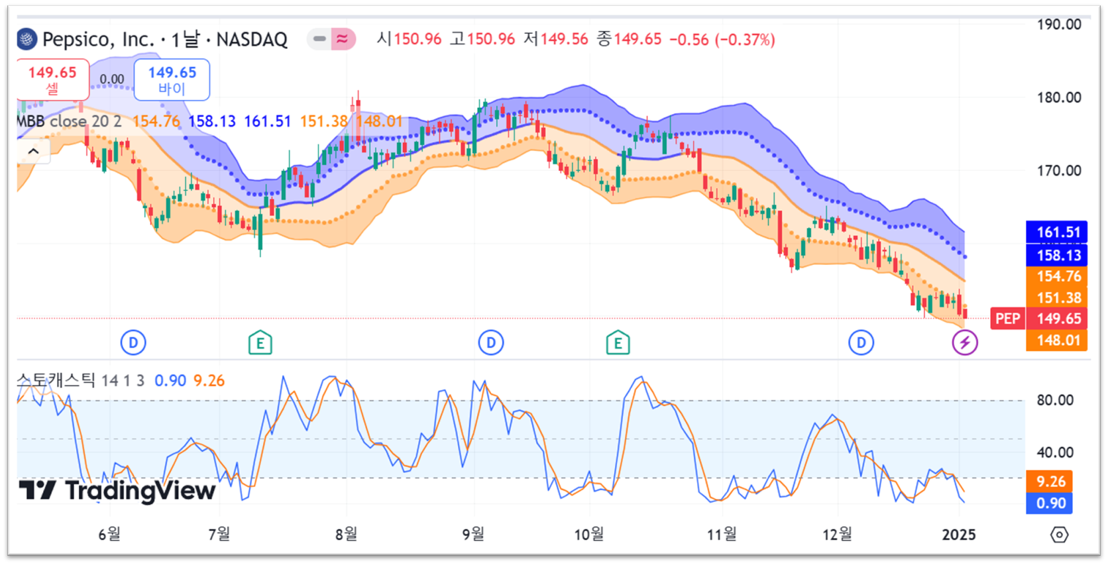Click the orange 148.01 price axis tag
The image size is (1108, 565).
[1058, 340]
